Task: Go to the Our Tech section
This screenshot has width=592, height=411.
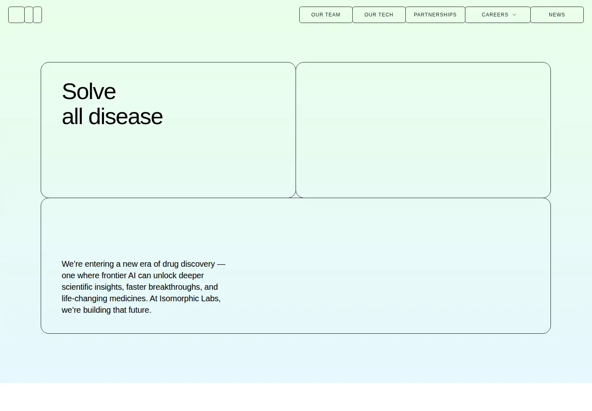Action: 379,15
